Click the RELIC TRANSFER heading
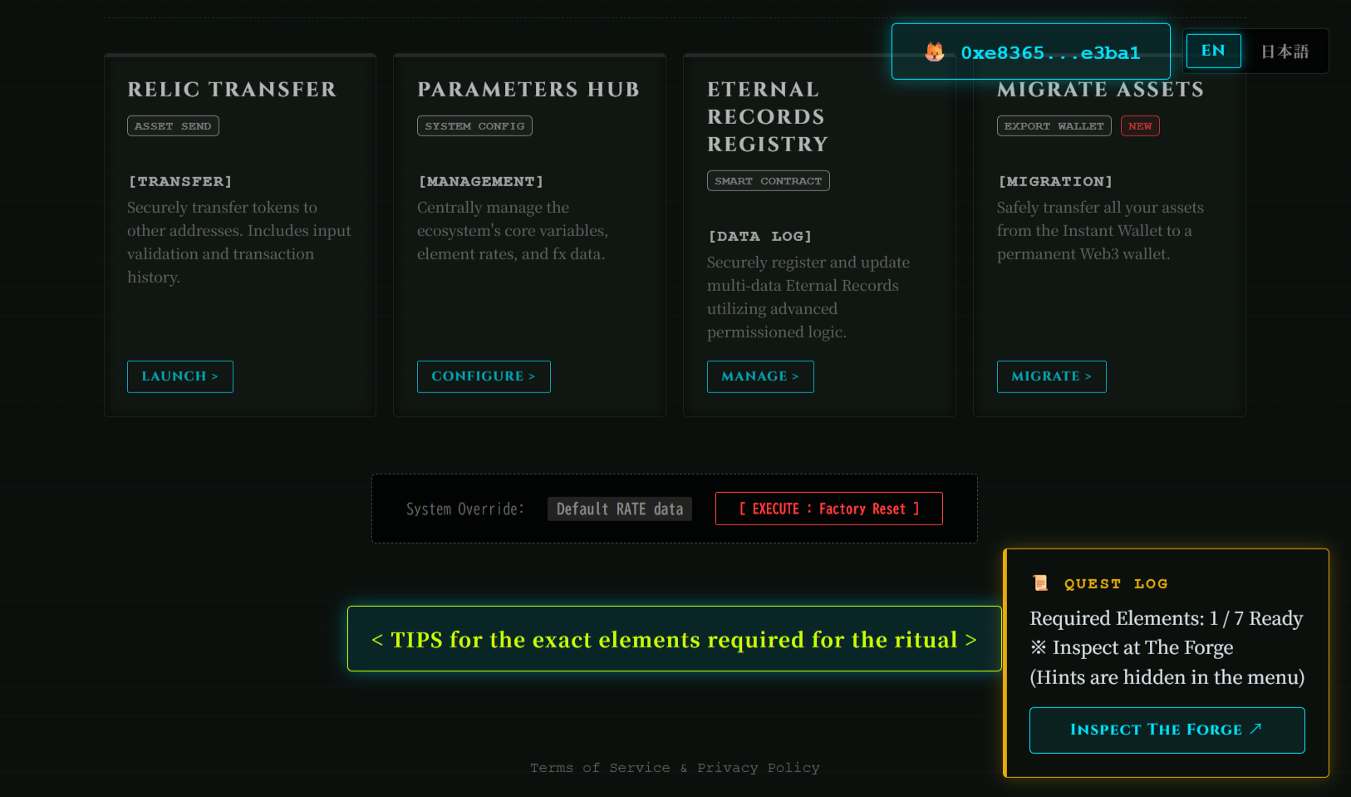This screenshot has width=1351, height=797. (232, 89)
